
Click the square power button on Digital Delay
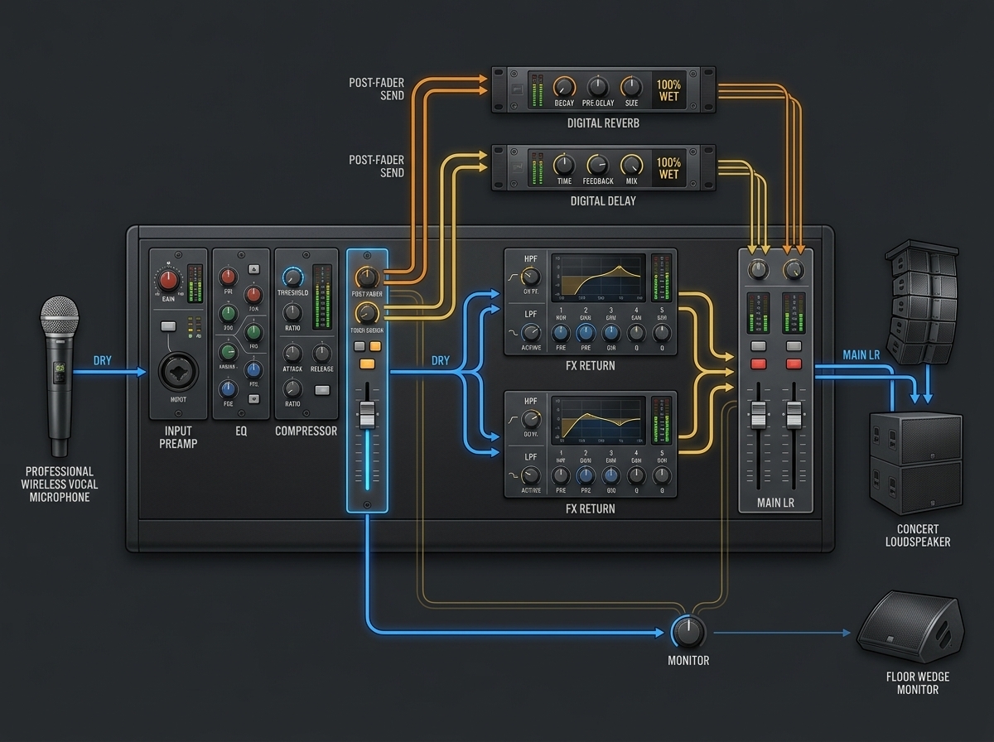[516, 167]
